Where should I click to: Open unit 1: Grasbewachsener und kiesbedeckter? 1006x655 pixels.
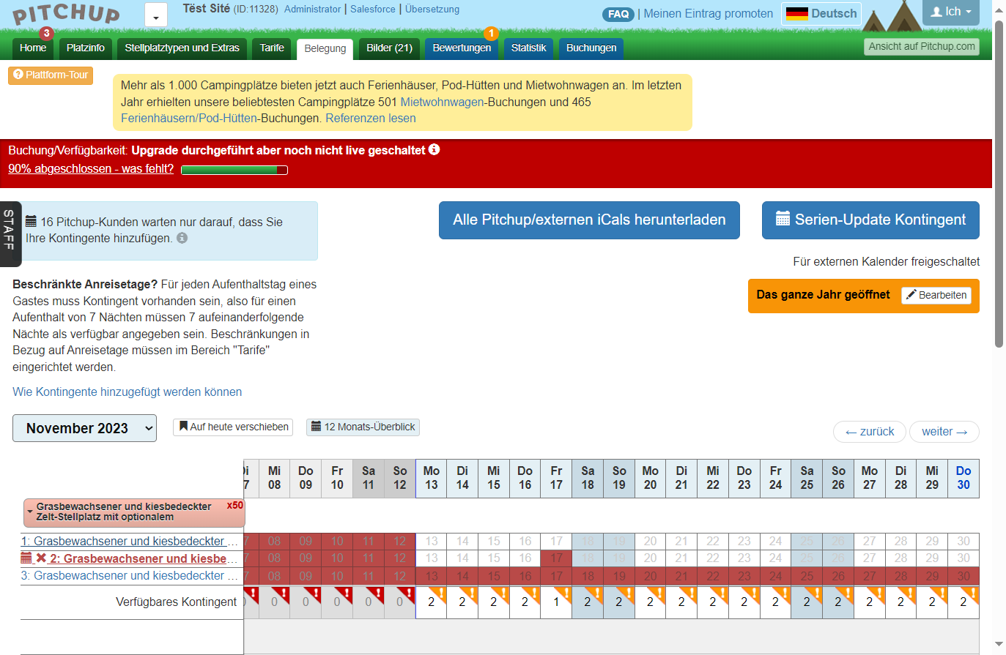point(129,541)
